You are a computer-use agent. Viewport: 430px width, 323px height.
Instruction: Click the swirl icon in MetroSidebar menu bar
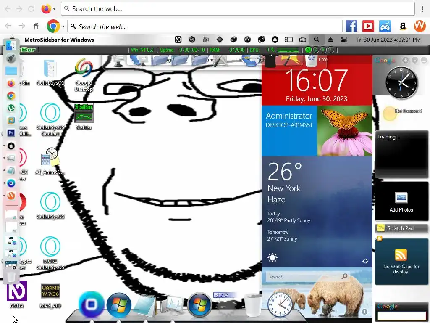pos(192,40)
